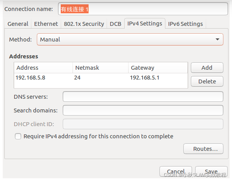The width and height of the screenshot is (232, 181).
Task: Click the Netmask column header
Action: pyautogui.click(x=100, y=68)
